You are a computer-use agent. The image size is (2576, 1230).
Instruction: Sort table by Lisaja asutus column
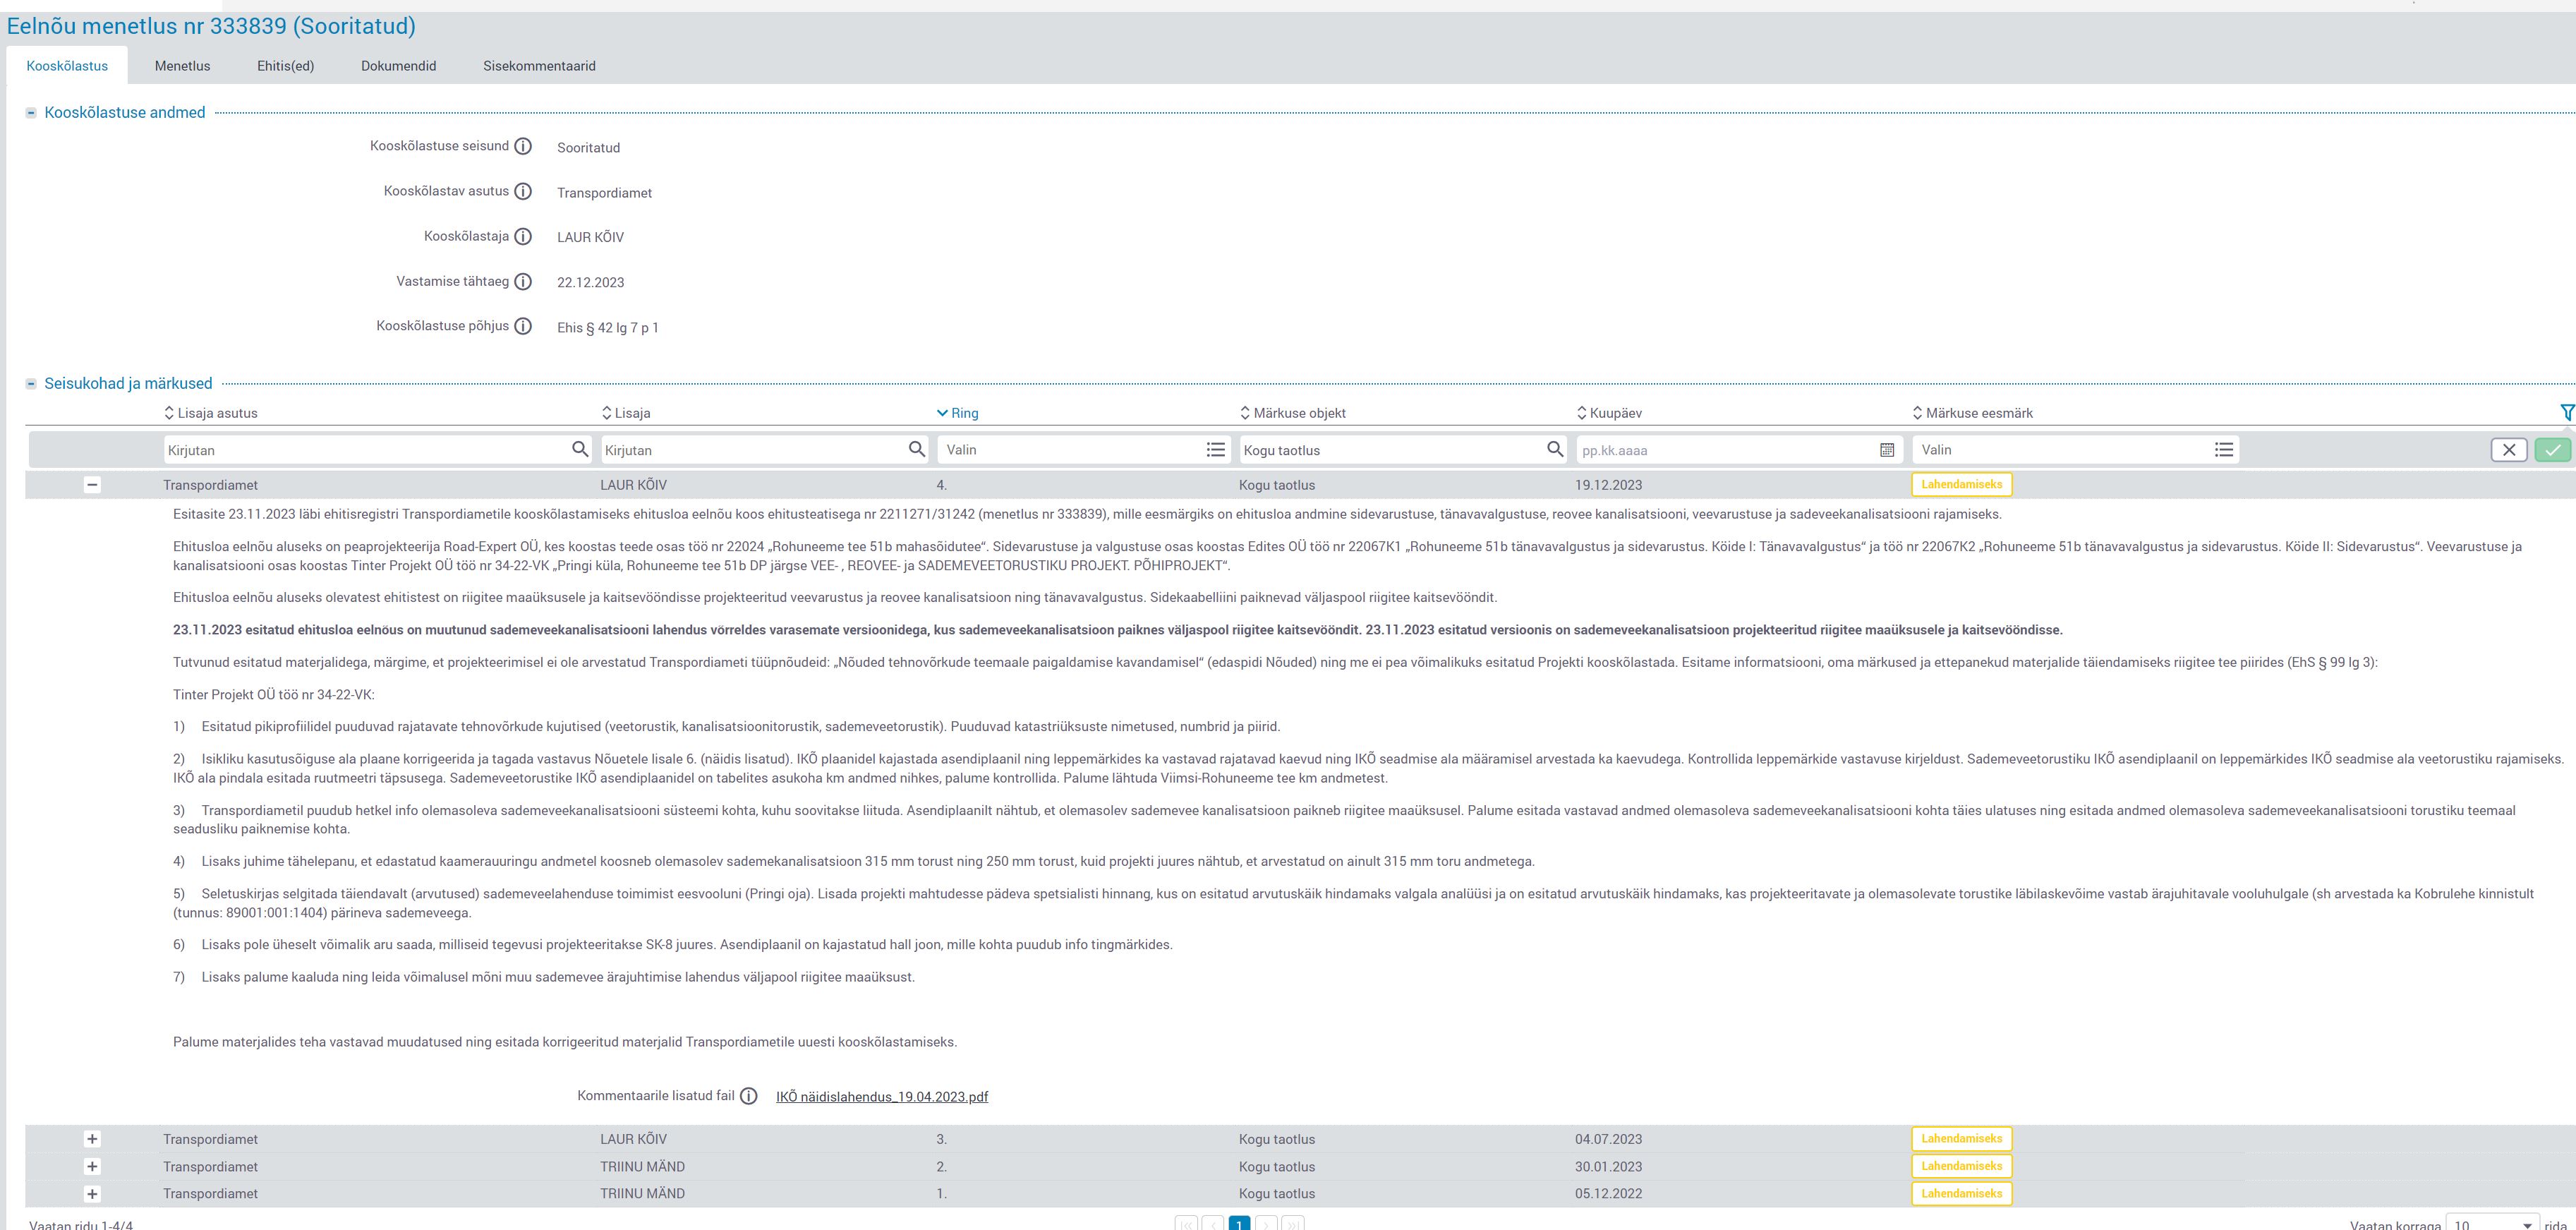[x=211, y=413]
